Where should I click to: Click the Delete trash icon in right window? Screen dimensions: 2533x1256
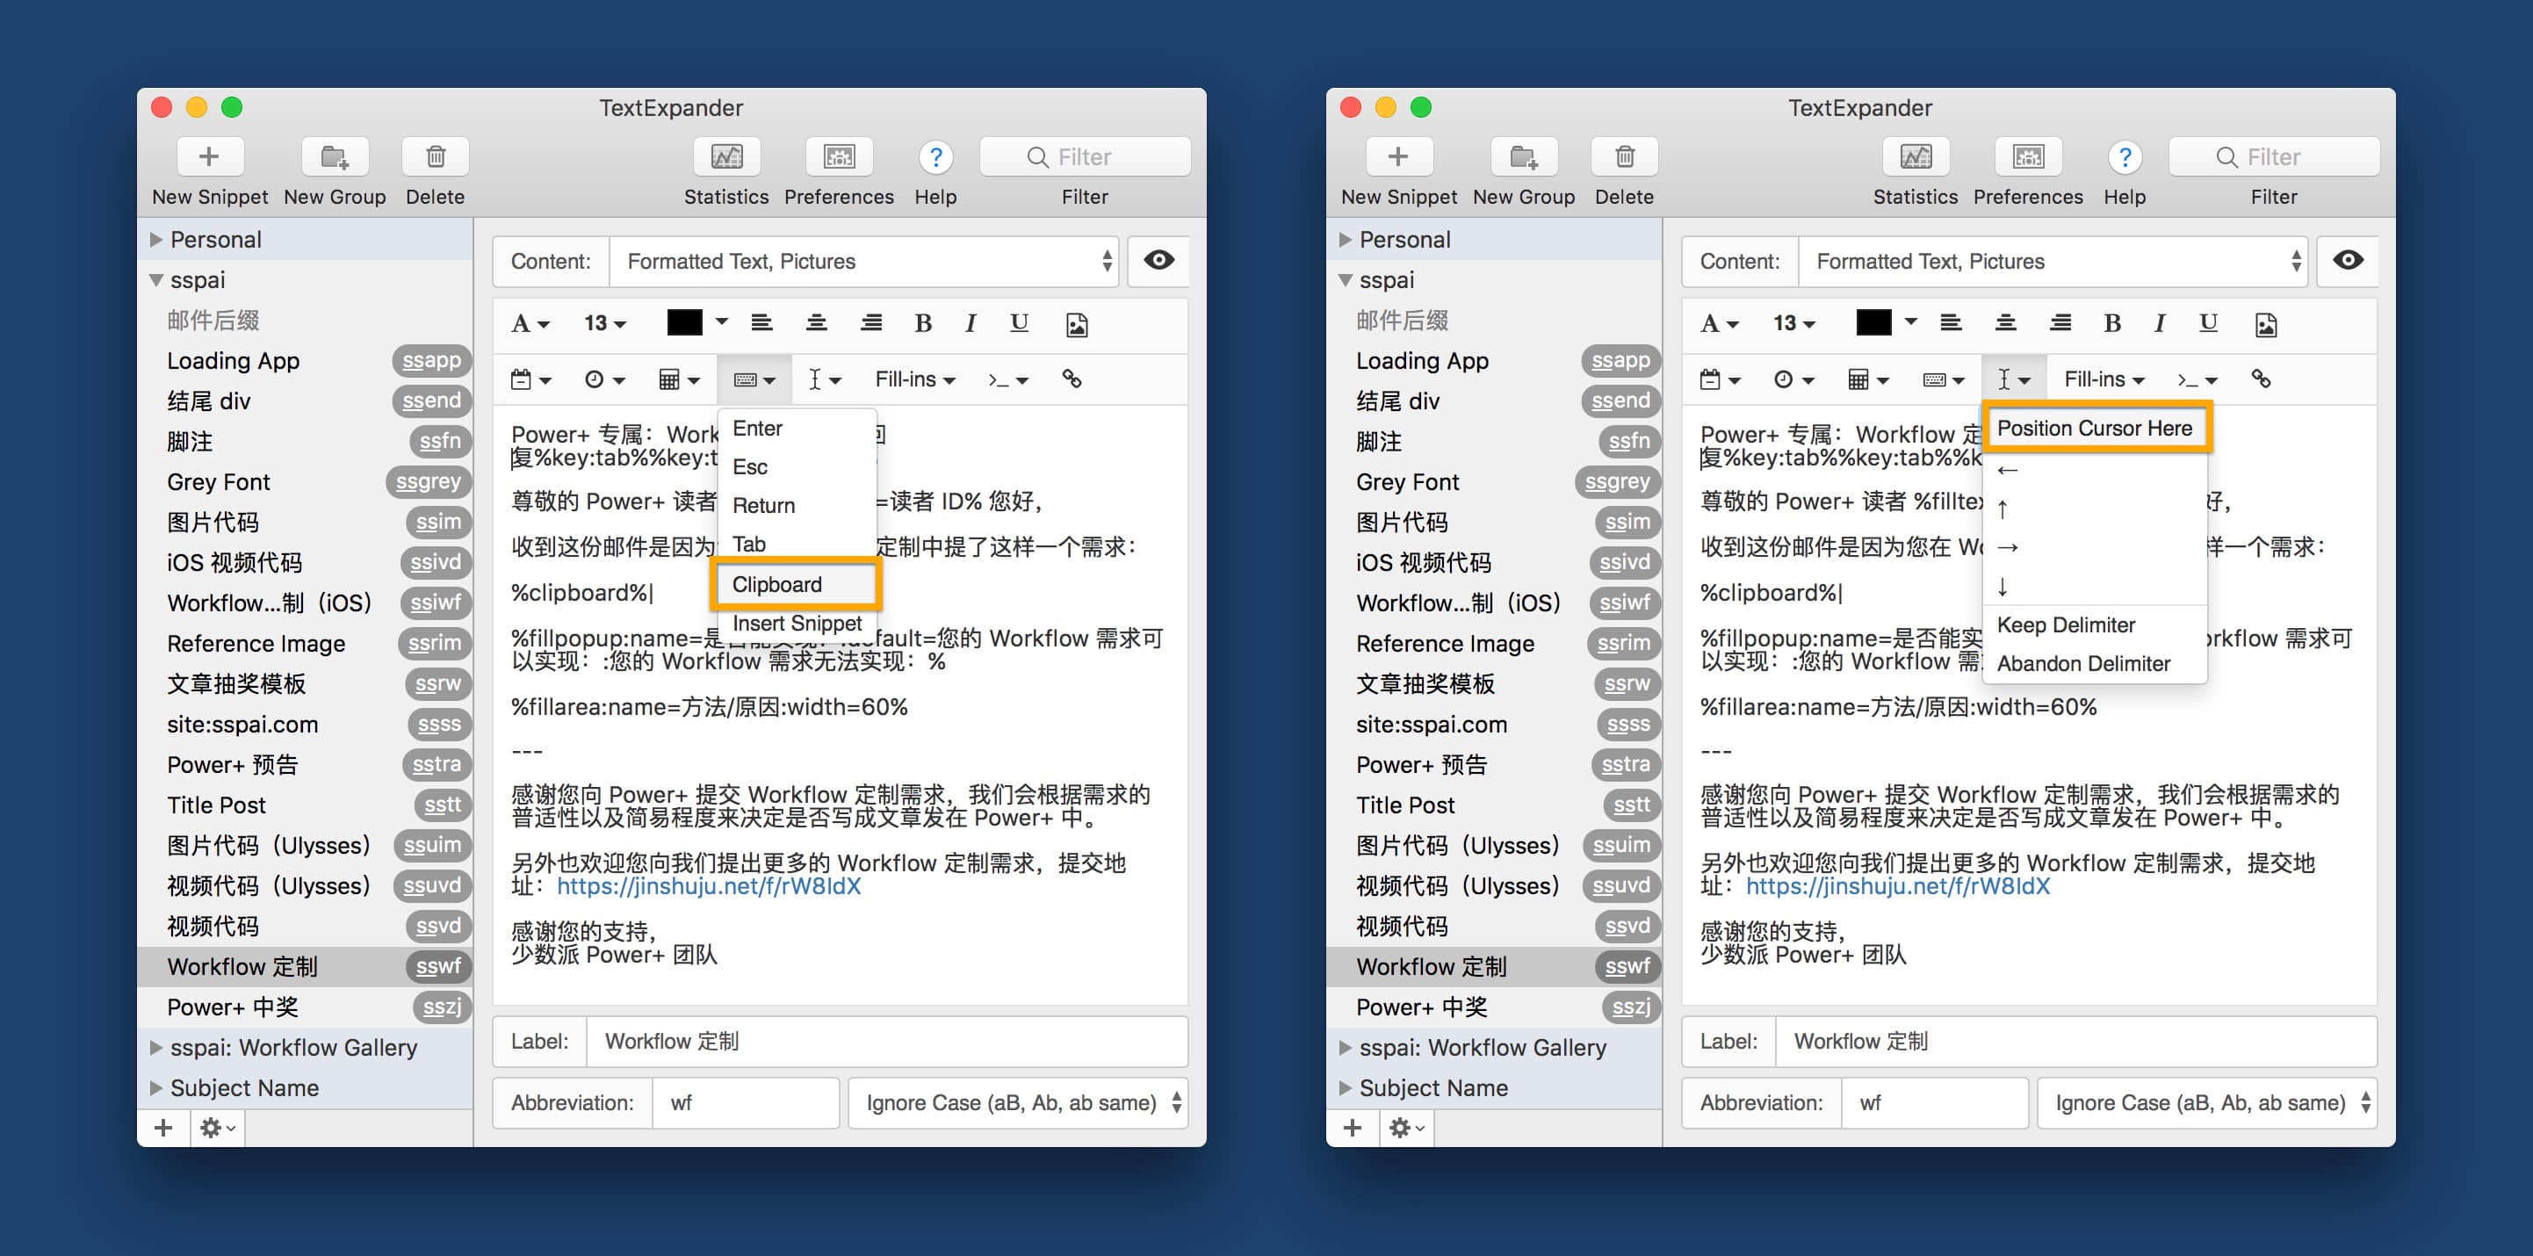1623,156
